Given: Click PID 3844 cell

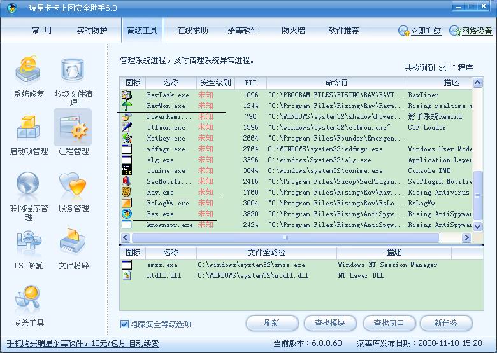Looking at the screenshot, I should 250,171.
